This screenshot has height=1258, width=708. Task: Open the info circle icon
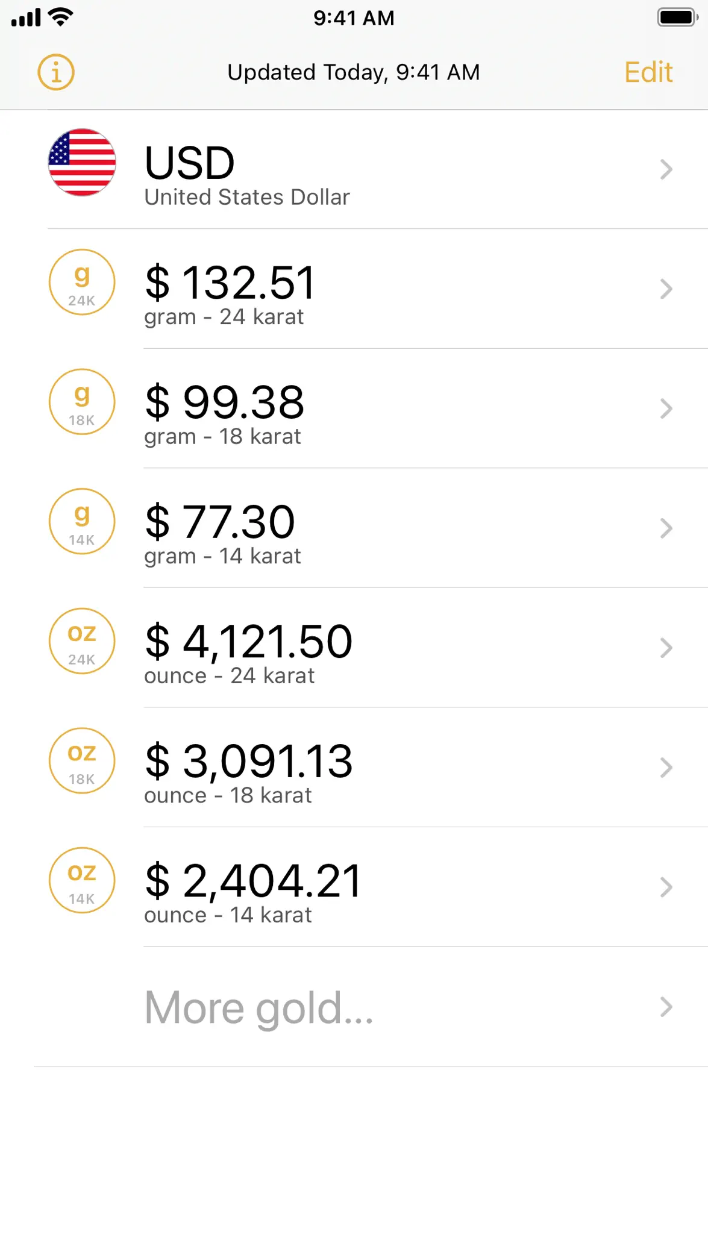56,72
